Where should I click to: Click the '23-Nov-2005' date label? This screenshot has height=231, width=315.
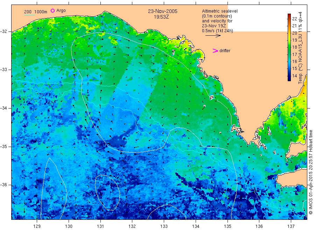pos(163,11)
